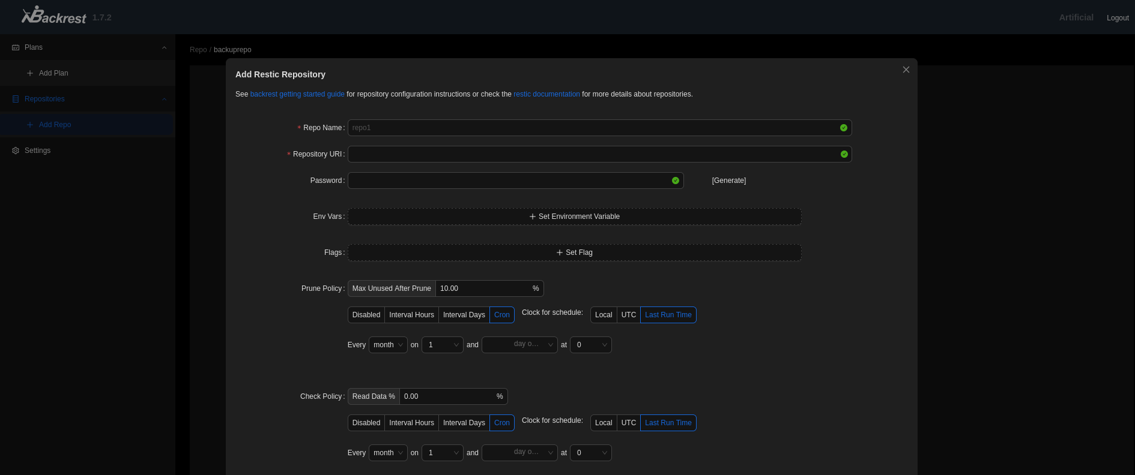Open the Prune Policy 'month' period dropdown
The height and width of the screenshot is (475, 1135).
(x=388, y=345)
